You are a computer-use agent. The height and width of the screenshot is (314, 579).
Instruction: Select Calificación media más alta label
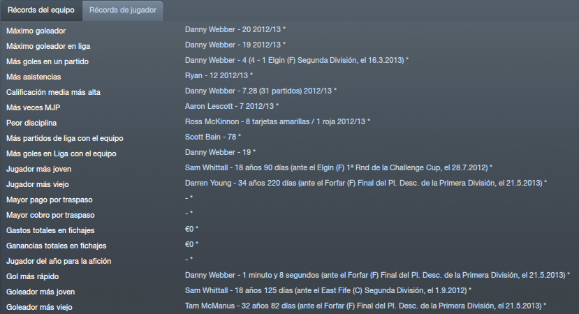pyautogui.click(x=53, y=92)
